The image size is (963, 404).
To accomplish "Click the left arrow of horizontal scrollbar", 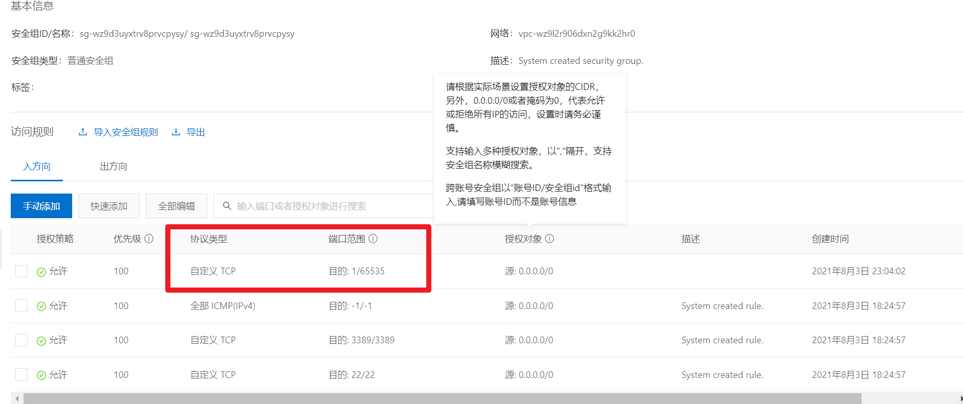I will [x=17, y=398].
